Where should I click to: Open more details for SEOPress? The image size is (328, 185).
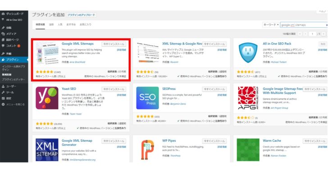tap(222, 95)
